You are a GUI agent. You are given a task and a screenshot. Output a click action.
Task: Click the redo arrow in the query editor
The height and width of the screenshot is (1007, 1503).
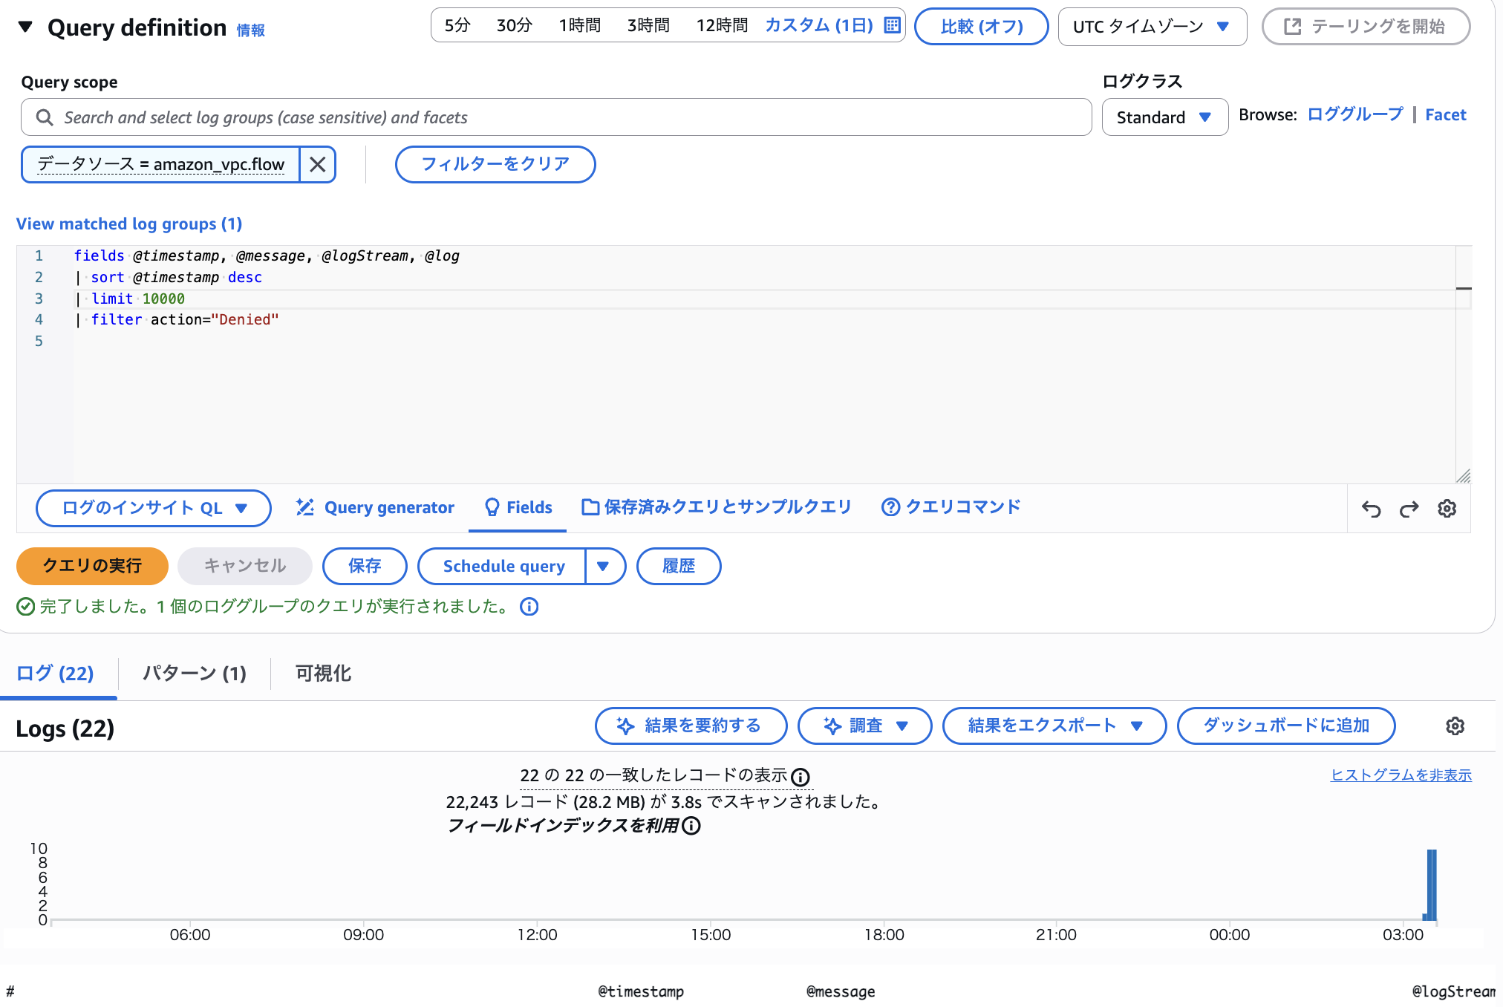(x=1408, y=508)
